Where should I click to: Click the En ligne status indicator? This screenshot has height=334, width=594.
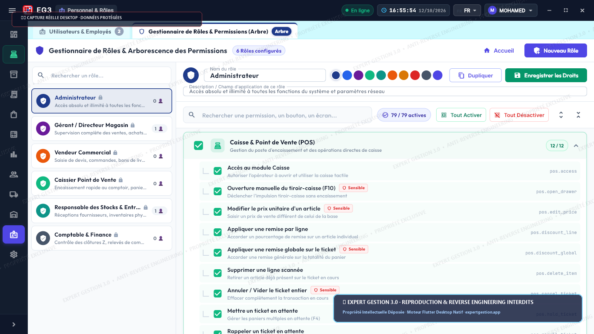(357, 10)
